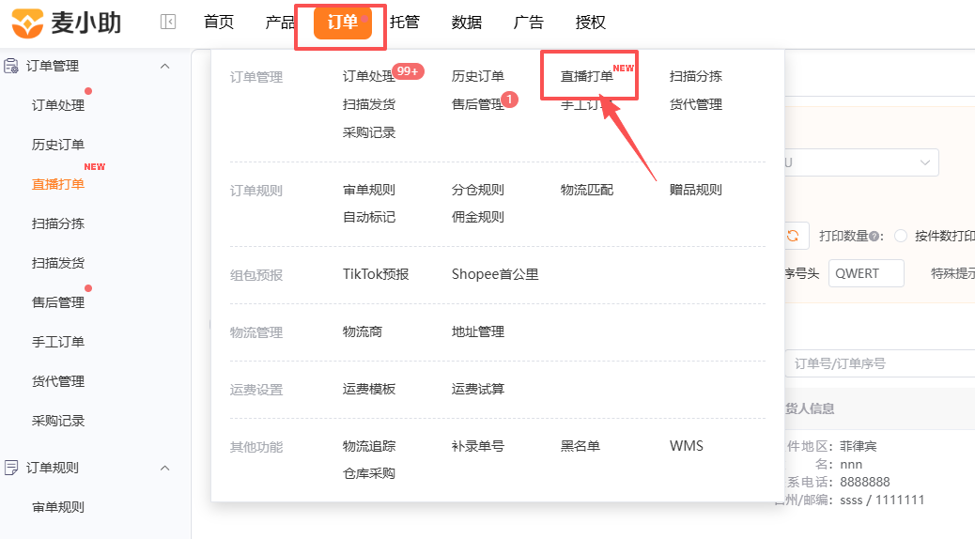Click the help icon beside 打印数量
The image size is (975, 539).
click(874, 237)
